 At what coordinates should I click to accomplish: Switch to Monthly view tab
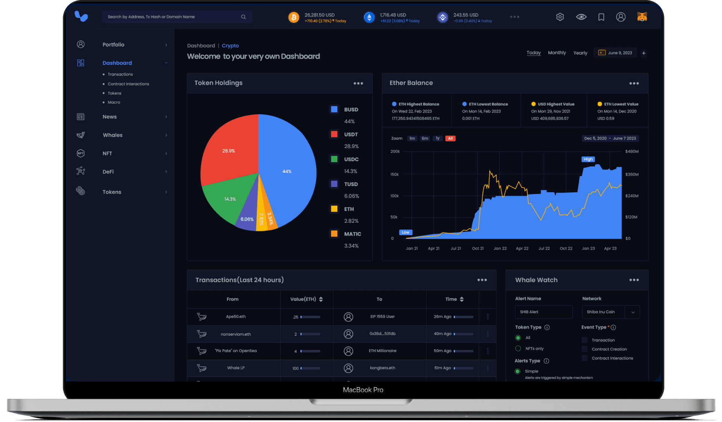pos(557,53)
